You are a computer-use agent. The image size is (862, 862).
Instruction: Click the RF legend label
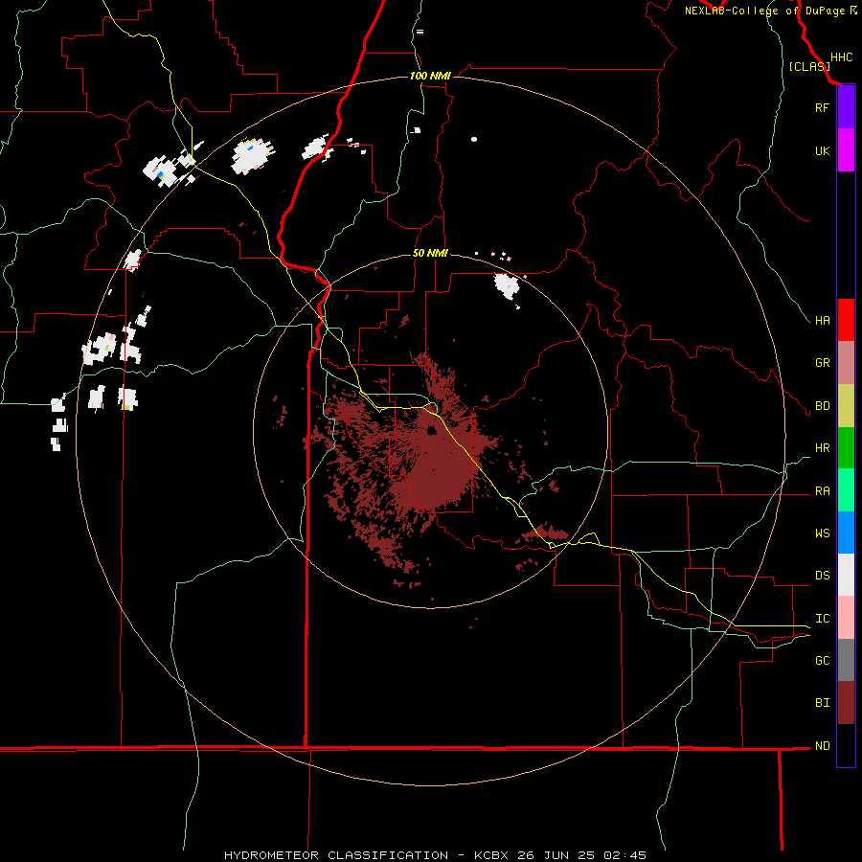(822, 107)
